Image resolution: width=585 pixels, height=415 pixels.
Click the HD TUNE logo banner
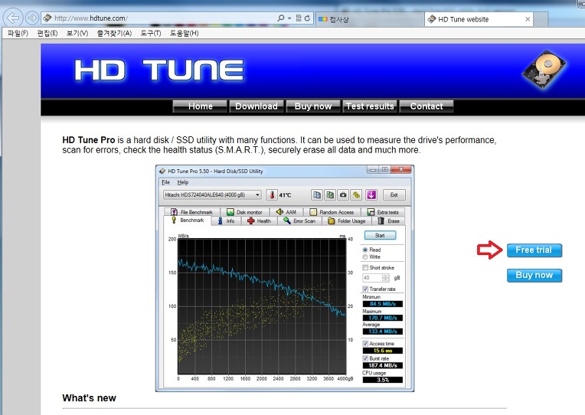click(159, 70)
